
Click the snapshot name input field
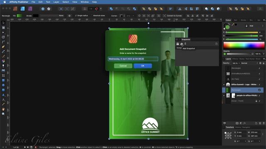tap(133, 59)
